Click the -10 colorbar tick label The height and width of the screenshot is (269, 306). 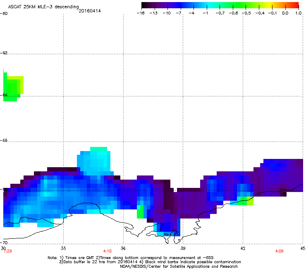167,13
